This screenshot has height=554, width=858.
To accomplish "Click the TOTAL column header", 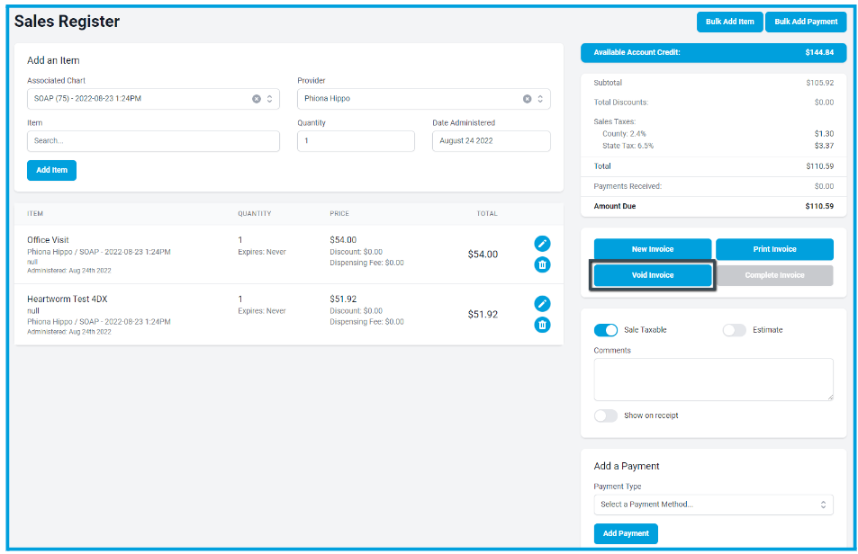I will [487, 214].
